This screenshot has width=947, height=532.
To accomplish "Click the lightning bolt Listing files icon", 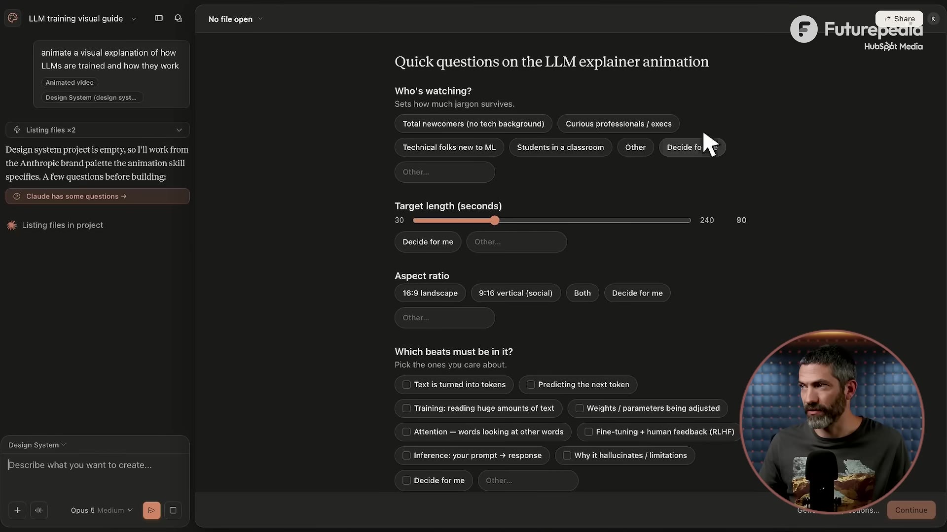I will tap(17, 130).
